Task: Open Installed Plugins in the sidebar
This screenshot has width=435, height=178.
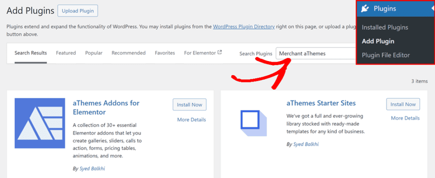Action: pos(385,28)
